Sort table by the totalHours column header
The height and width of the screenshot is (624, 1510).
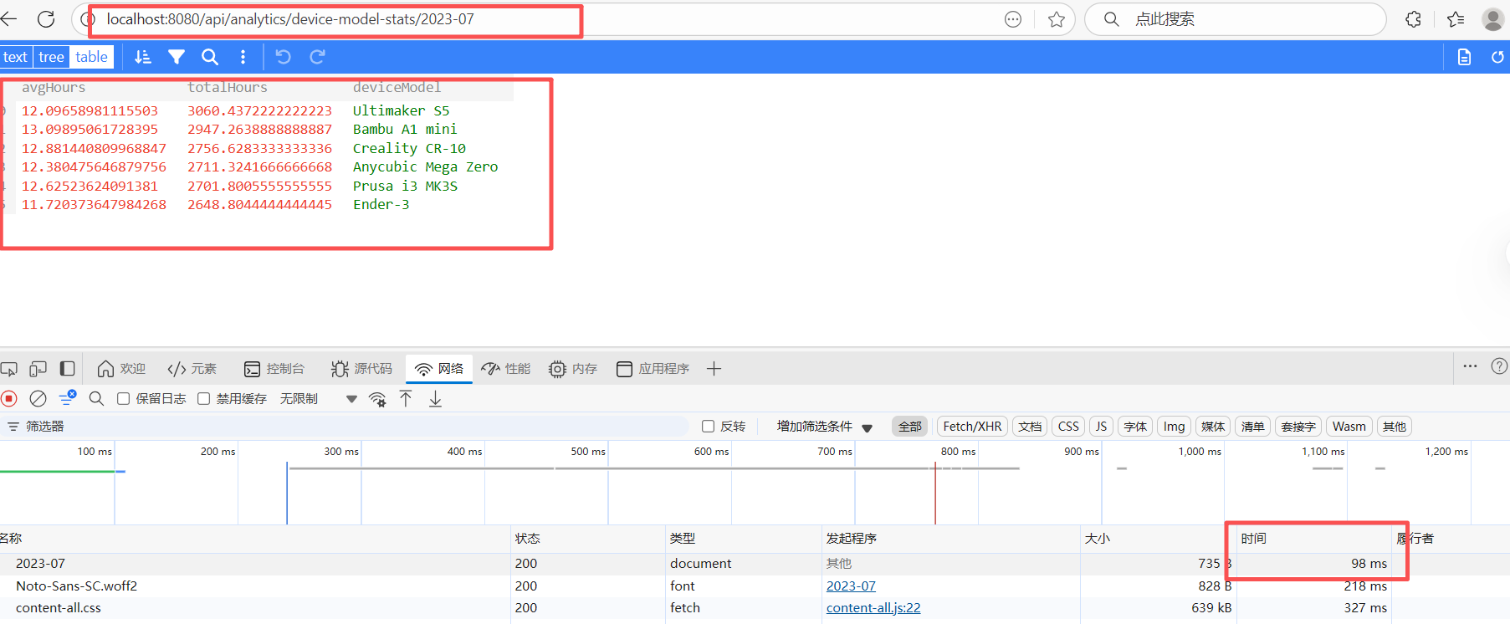[228, 87]
